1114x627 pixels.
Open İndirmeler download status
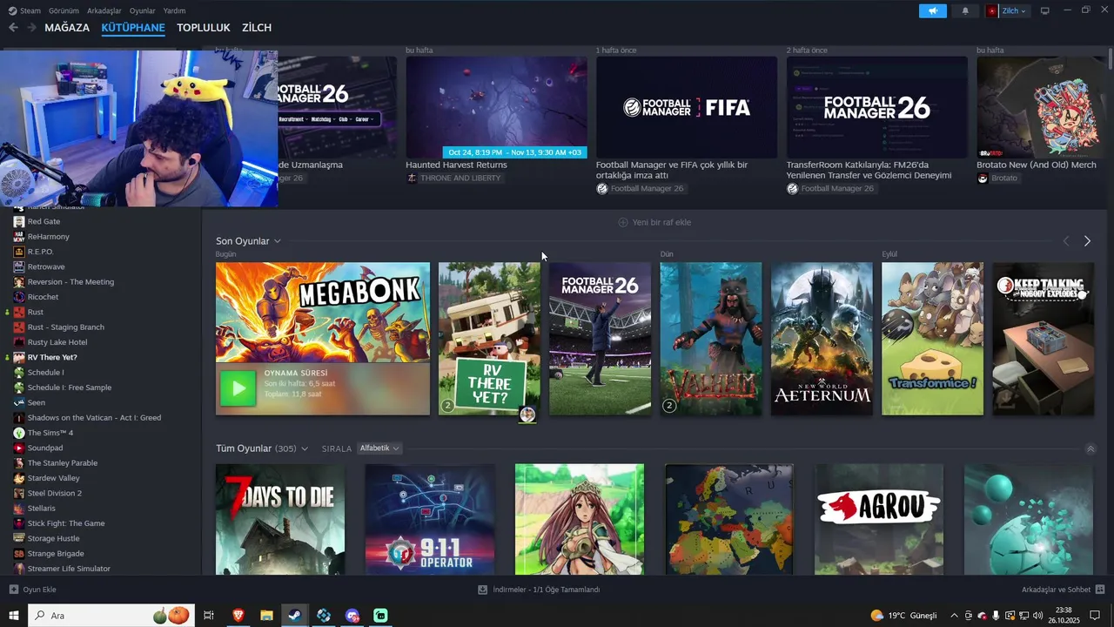coord(539,590)
